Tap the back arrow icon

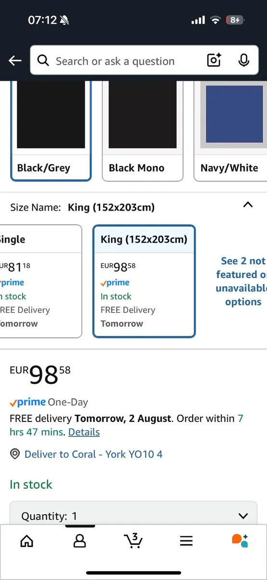point(15,60)
